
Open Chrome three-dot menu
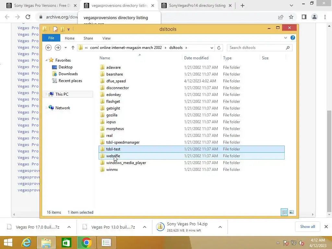click(x=325, y=17)
